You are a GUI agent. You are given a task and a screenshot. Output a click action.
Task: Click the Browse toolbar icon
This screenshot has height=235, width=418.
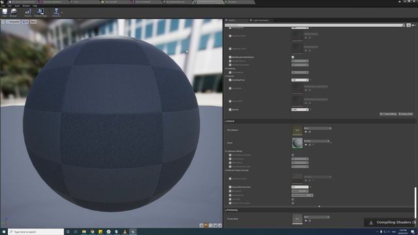tap(13, 12)
